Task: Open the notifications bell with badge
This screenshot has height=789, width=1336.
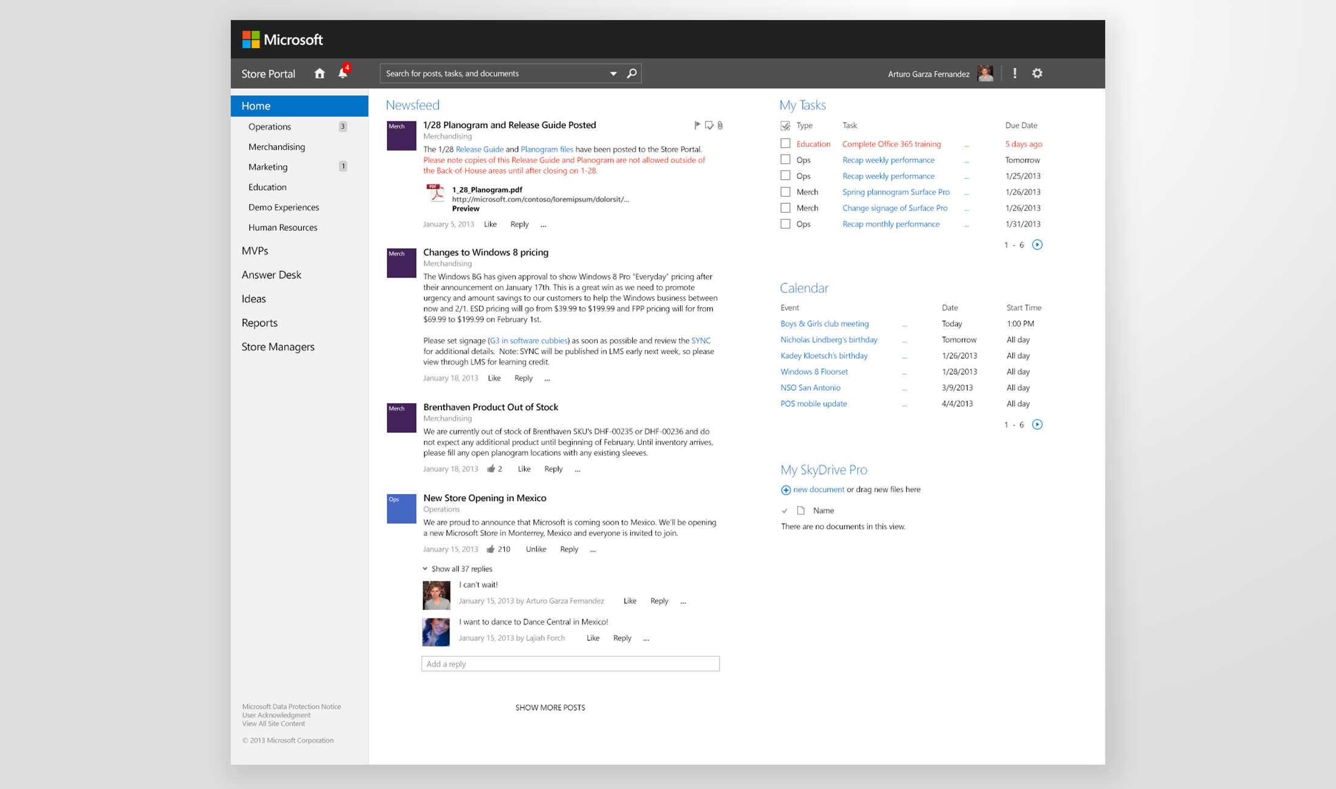Action: 344,72
